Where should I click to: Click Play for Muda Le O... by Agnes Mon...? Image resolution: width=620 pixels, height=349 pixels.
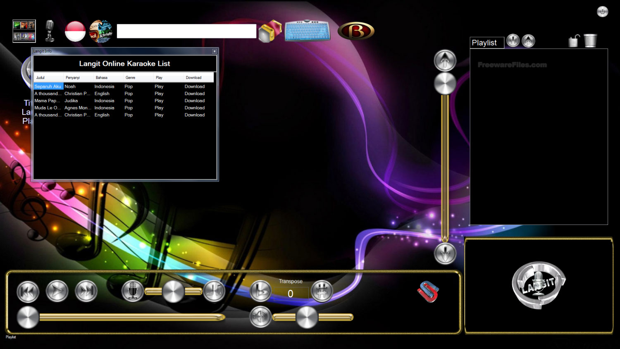[159, 108]
